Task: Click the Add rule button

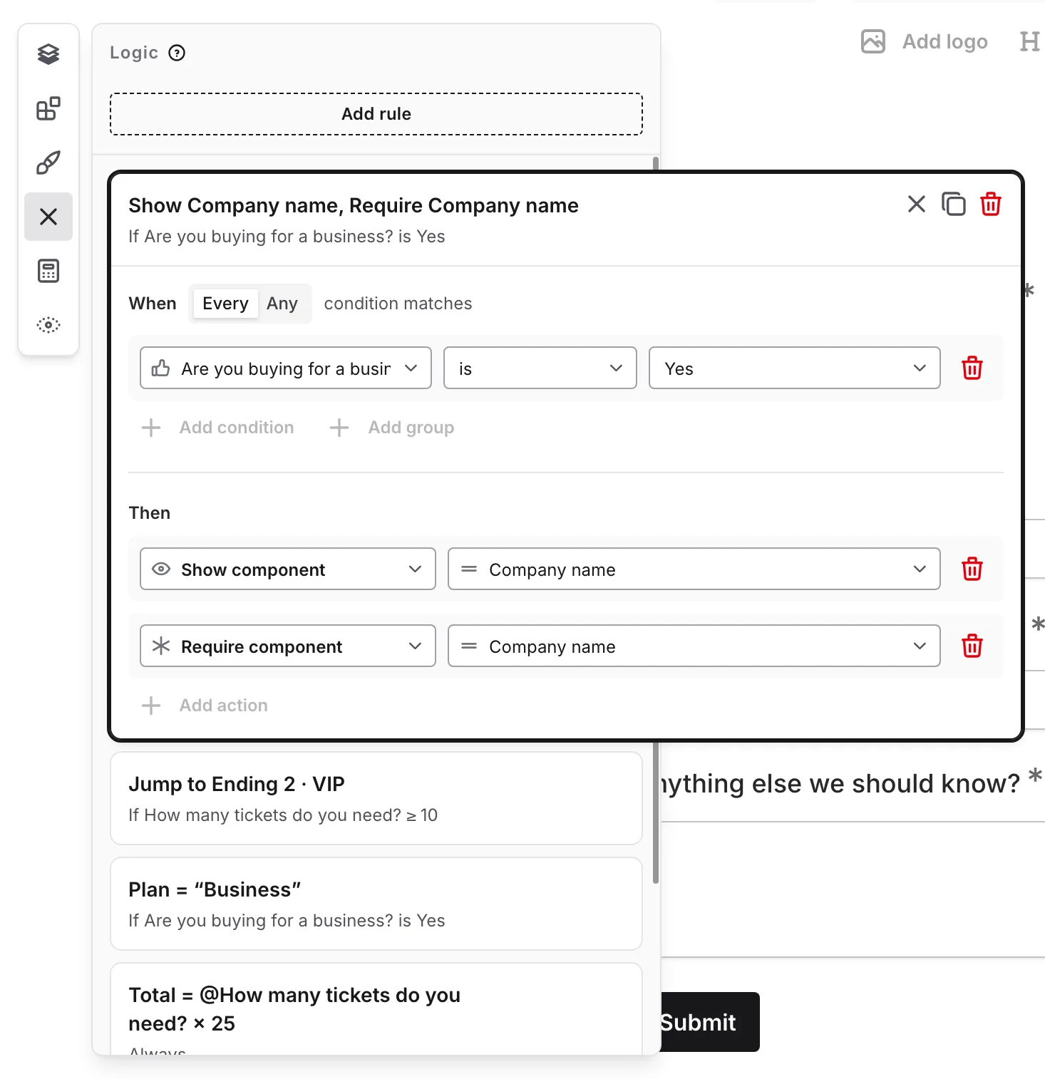Action: (376, 114)
